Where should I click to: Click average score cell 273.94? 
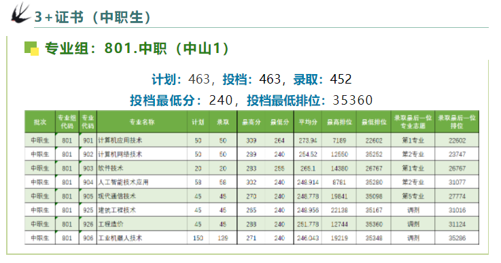pyautogui.click(x=308, y=140)
